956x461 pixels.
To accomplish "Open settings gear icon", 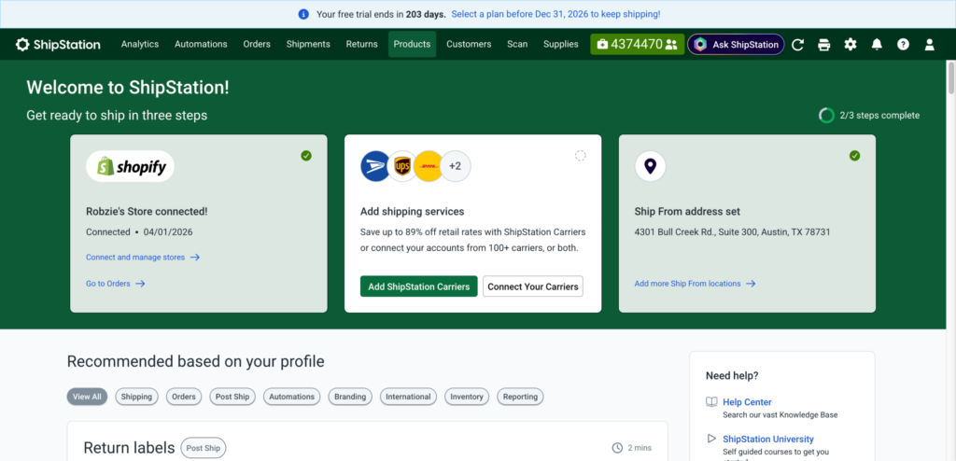I will click(850, 45).
